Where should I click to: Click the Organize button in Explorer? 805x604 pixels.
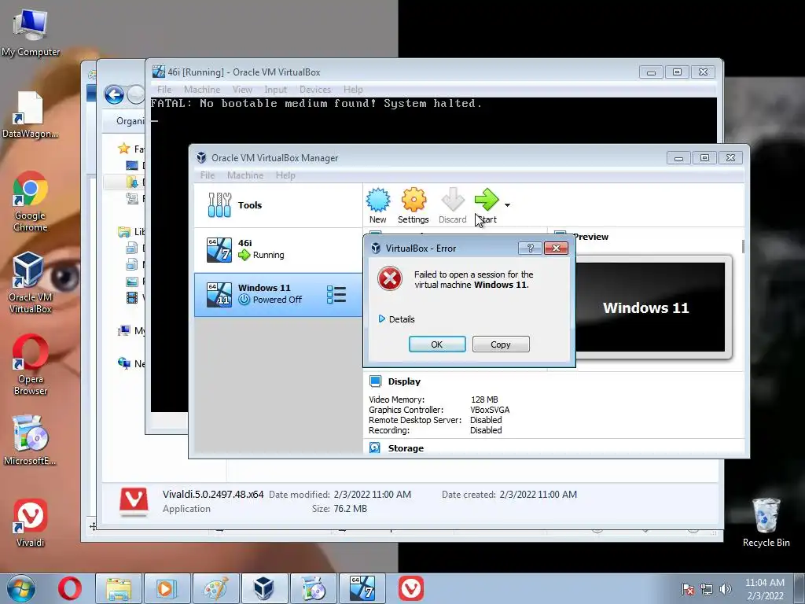pyautogui.click(x=130, y=120)
